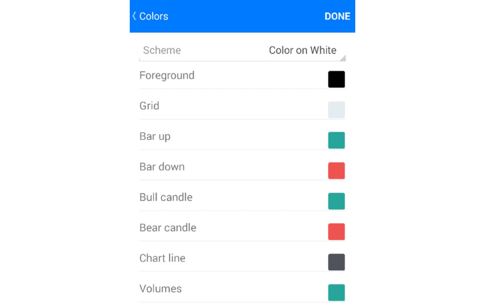Click the Colors title in the header
485x303 pixels.
click(x=154, y=16)
